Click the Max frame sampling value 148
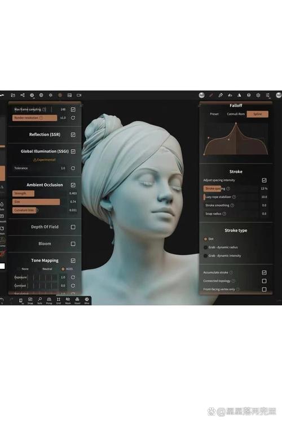 (63, 110)
